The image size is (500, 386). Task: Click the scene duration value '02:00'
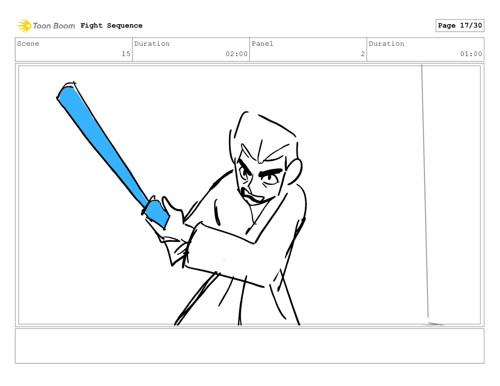pos(237,54)
